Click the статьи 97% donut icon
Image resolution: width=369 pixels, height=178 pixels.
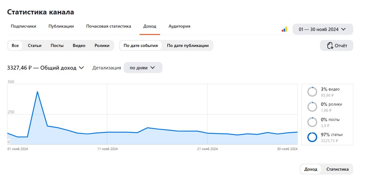click(x=312, y=137)
